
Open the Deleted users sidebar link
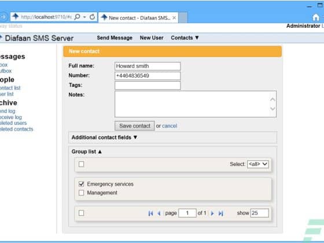click(13, 123)
